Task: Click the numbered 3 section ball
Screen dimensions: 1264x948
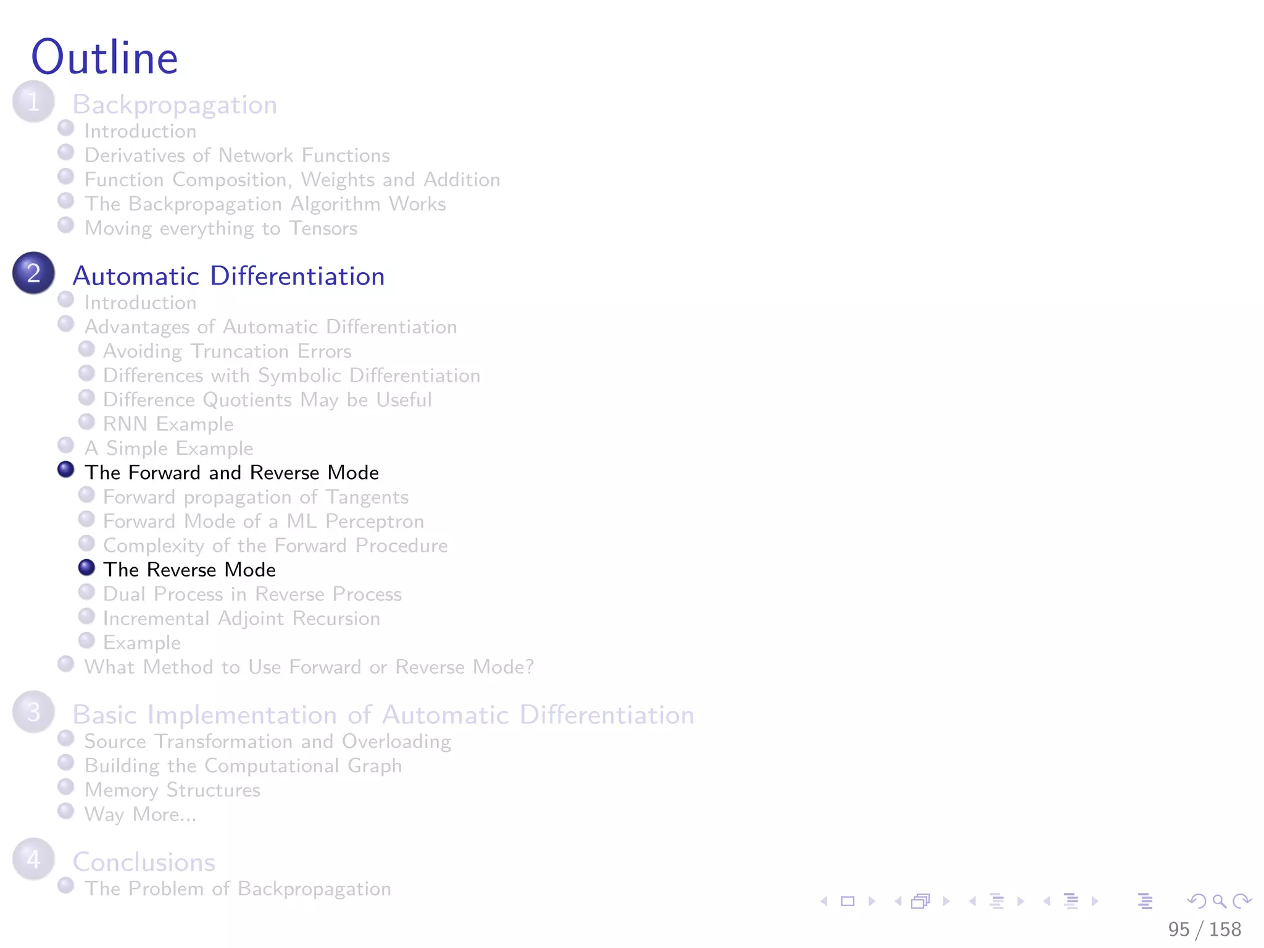Action: pyautogui.click(x=33, y=712)
